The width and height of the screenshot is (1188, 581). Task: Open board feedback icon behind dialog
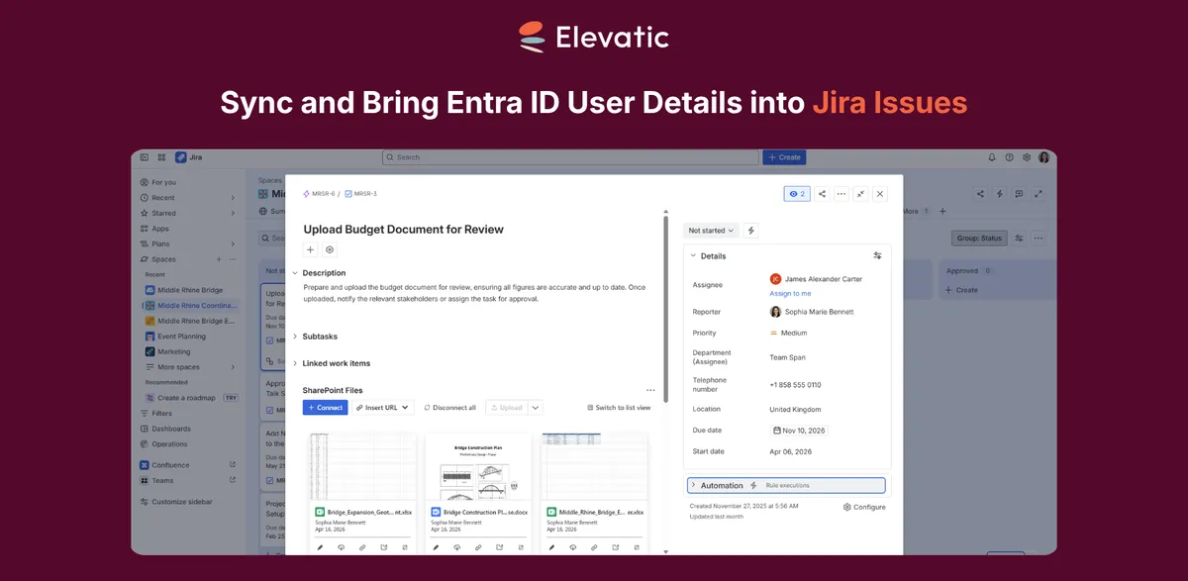coord(1019,194)
